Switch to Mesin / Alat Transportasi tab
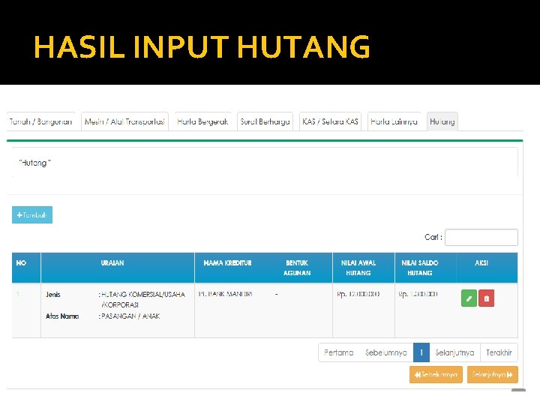This screenshot has width=540, height=405. pyautogui.click(x=124, y=121)
